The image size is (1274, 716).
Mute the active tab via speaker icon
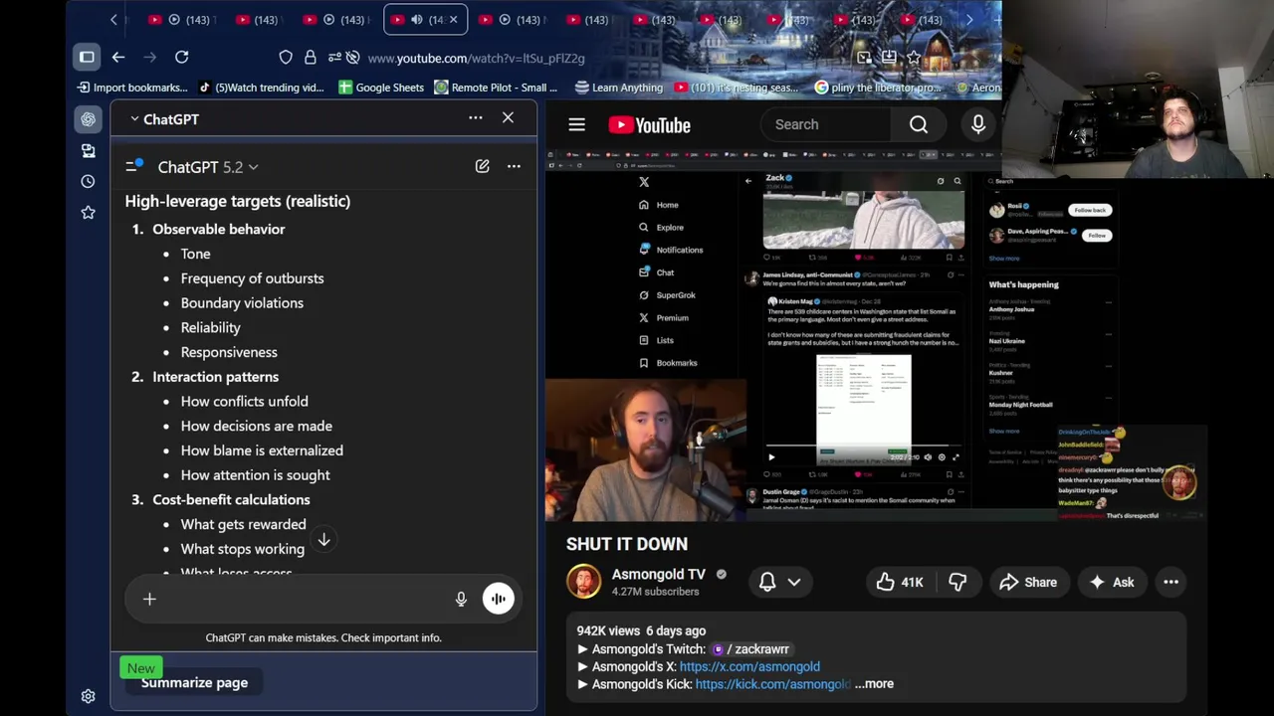(417, 20)
